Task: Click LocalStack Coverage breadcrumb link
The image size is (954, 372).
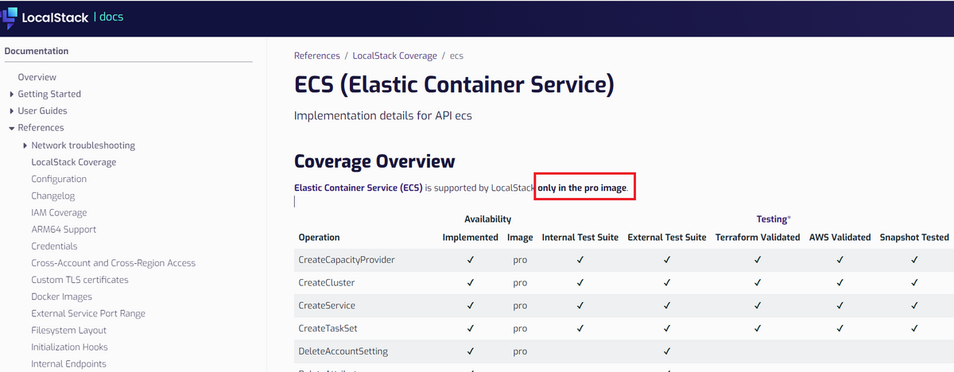Action: point(395,56)
